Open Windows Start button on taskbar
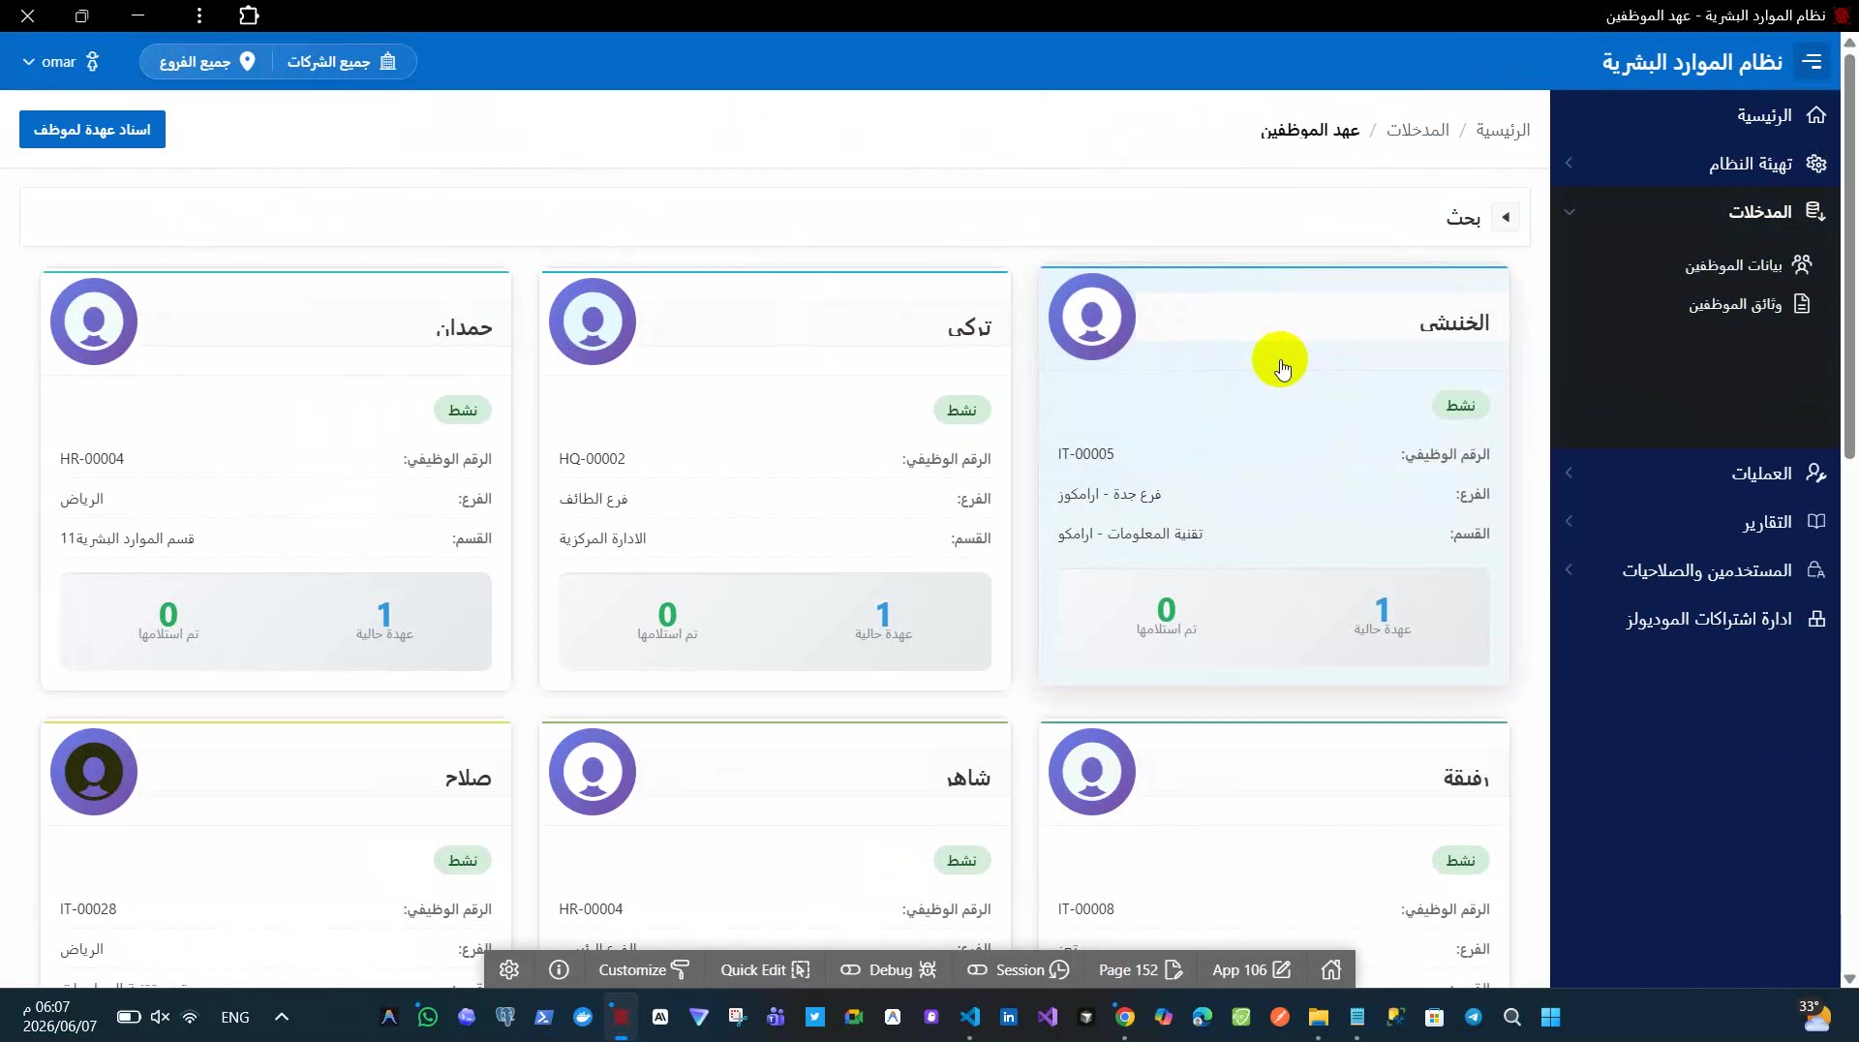1859x1042 pixels. coord(1550,1017)
